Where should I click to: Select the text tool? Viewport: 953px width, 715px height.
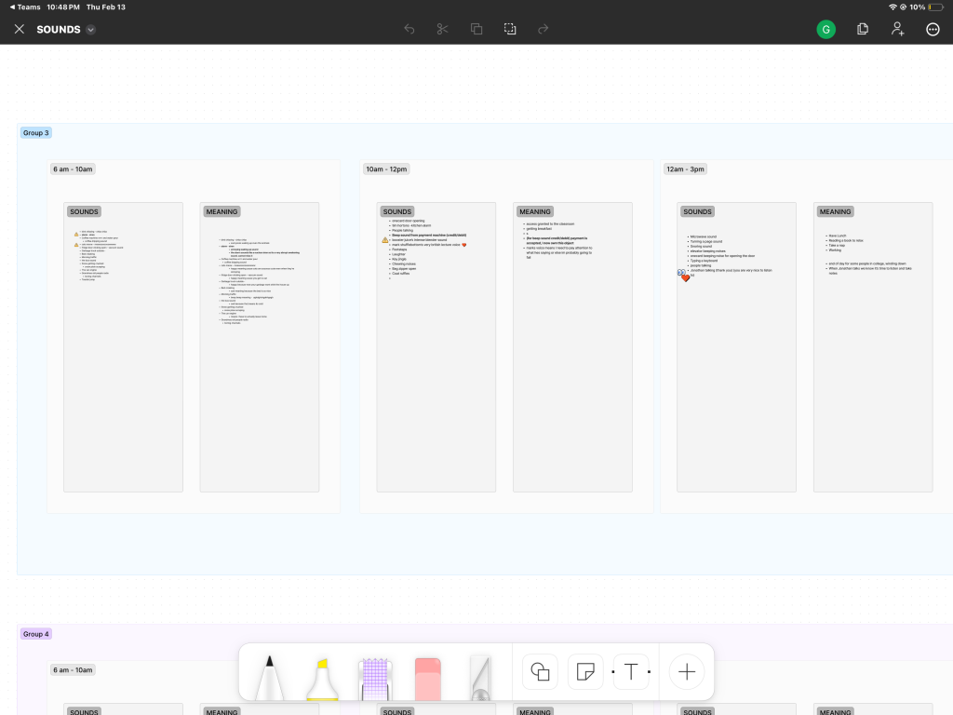click(x=630, y=671)
